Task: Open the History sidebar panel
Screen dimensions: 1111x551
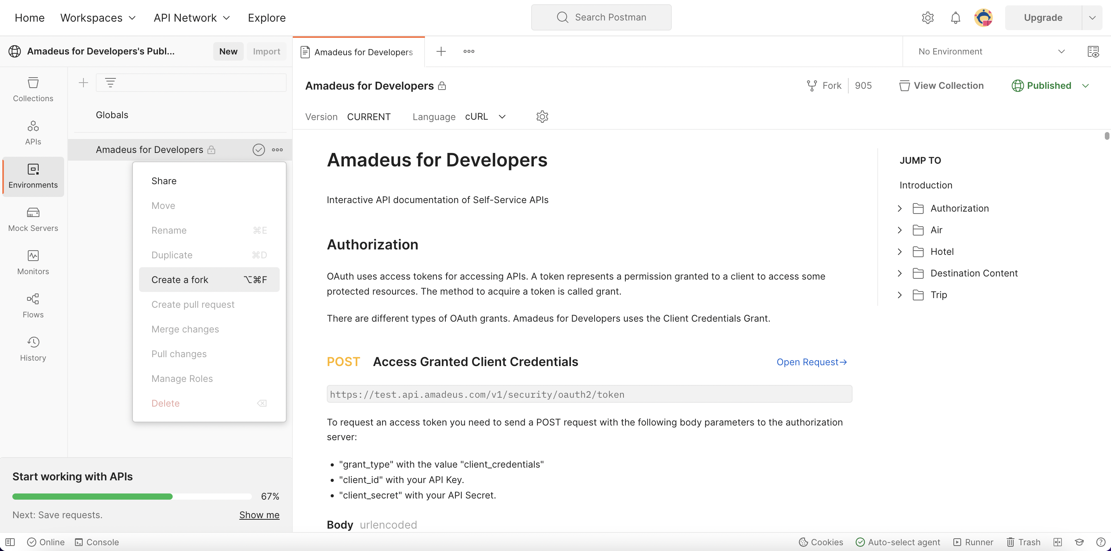Action: (x=33, y=349)
